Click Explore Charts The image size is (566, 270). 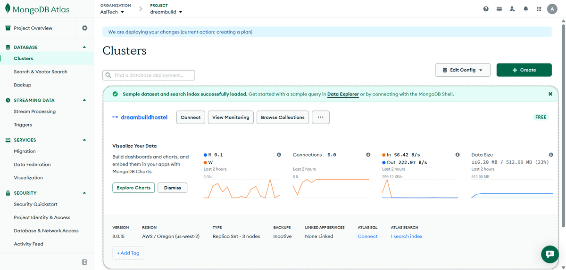(x=133, y=188)
